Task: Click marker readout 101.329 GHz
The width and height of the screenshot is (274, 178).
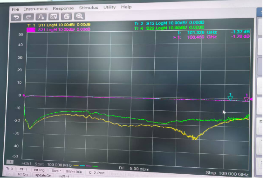Action: pos(202,33)
